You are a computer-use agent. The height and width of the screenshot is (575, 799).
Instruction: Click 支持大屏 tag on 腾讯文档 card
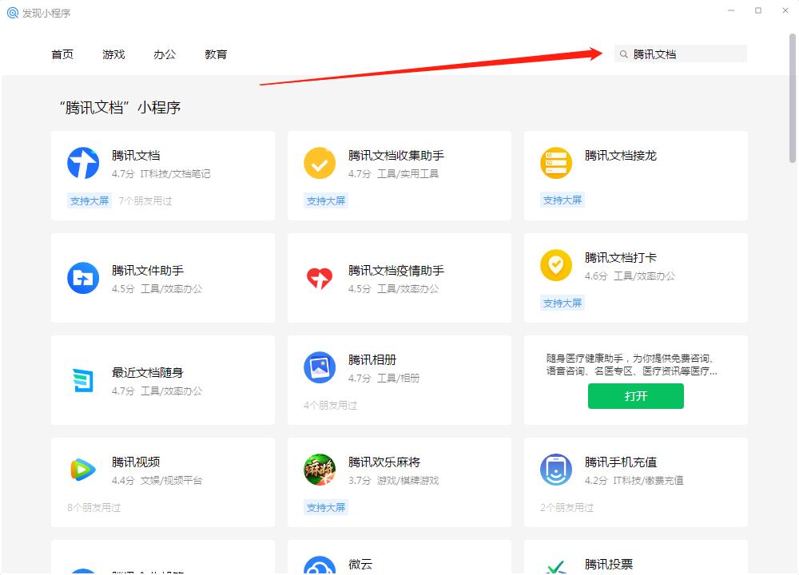click(89, 200)
